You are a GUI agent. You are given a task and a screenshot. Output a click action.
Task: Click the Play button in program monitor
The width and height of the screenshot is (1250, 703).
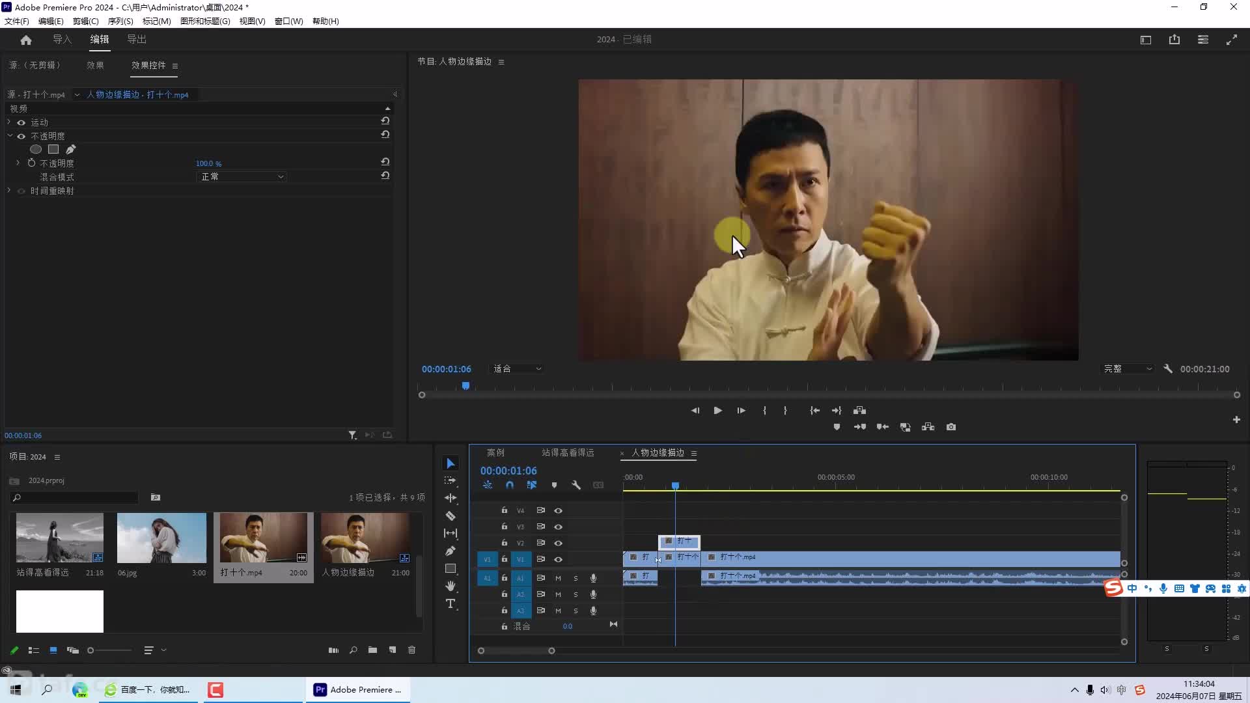click(x=717, y=410)
